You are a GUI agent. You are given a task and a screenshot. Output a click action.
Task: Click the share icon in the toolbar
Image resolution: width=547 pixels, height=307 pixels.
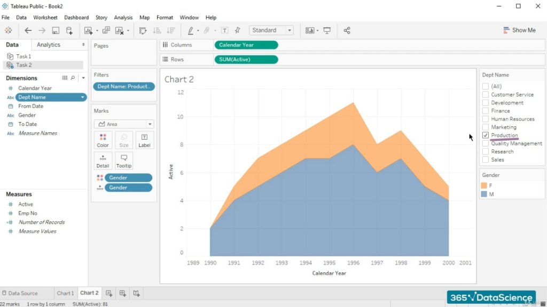[347, 30]
